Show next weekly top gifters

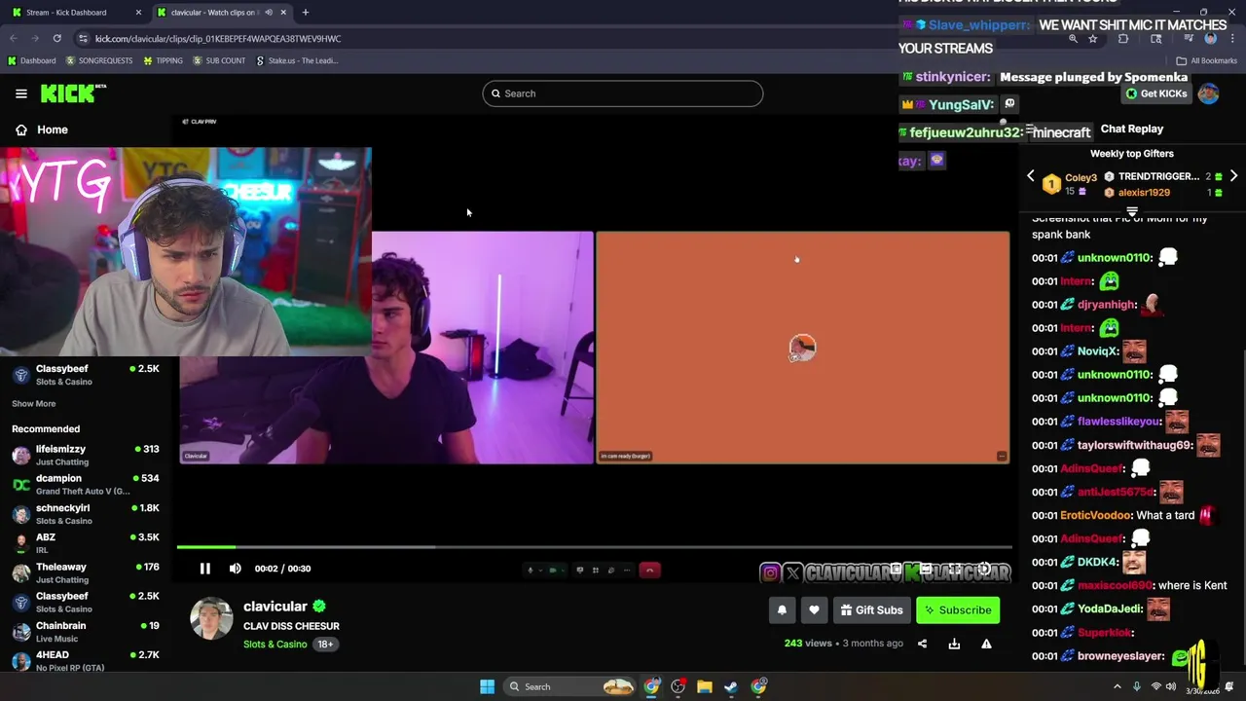click(1233, 176)
